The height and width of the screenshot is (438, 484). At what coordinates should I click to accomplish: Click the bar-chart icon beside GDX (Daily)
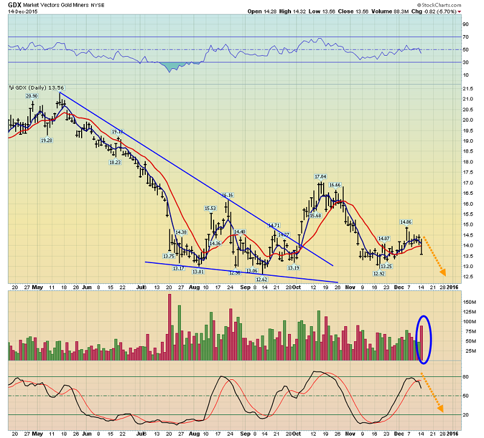(x=11, y=88)
